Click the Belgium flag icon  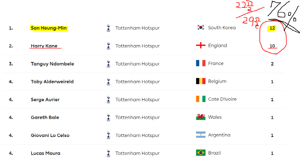tap(201, 81)
